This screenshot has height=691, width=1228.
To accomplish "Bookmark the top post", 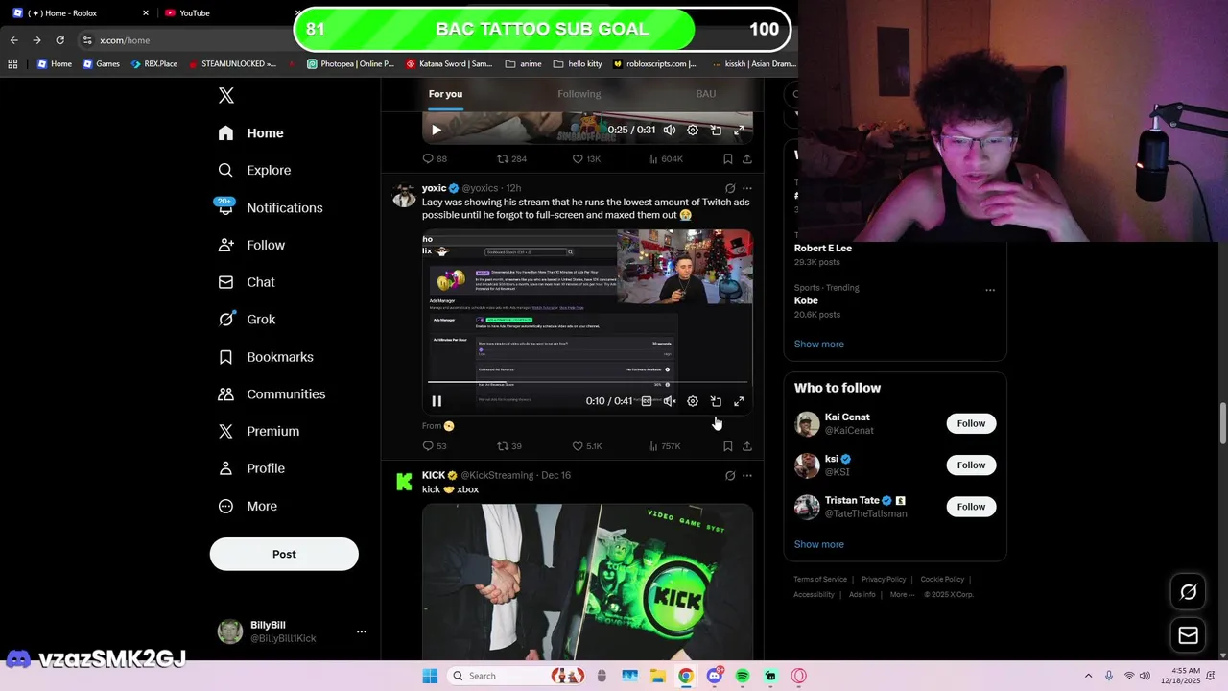I will tap(728, 159).
